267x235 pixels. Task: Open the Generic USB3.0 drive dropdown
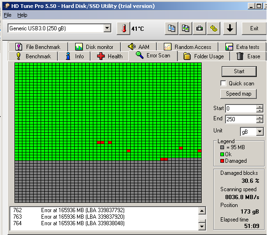point(107,28)
